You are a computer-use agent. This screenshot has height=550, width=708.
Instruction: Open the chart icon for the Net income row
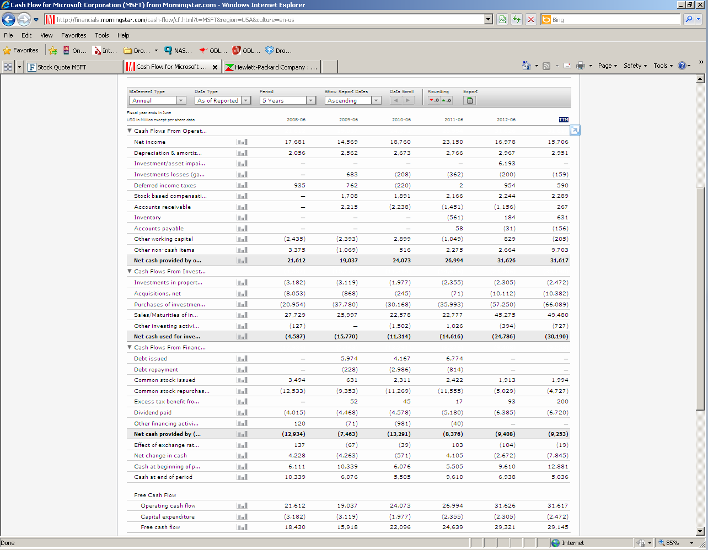242,142
